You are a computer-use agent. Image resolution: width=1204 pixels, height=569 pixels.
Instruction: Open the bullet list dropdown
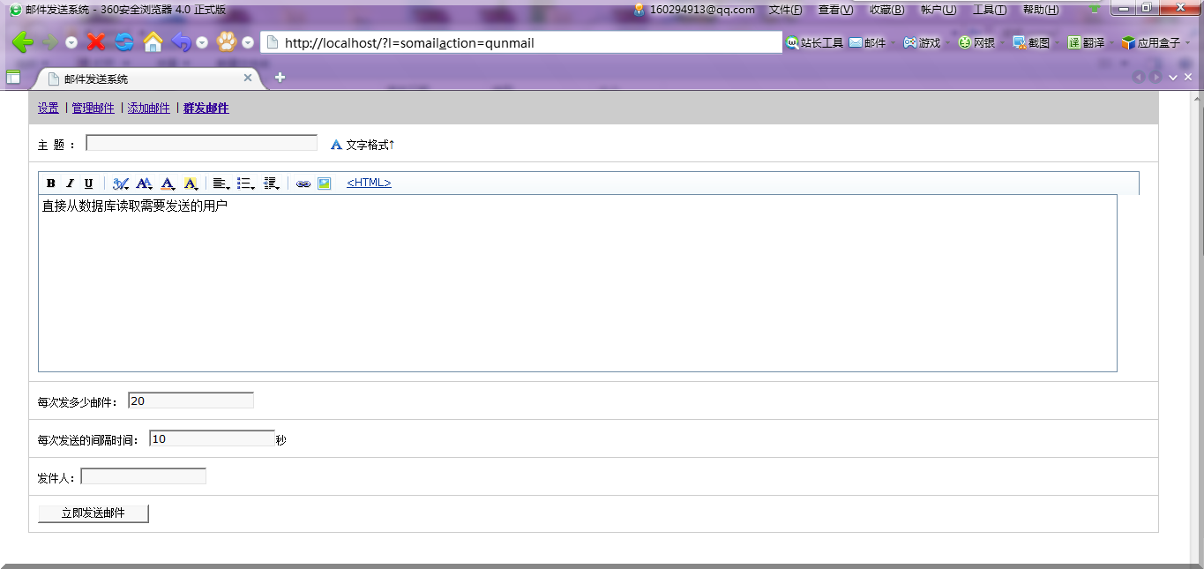pyautogui.click(x=246, y=183)
